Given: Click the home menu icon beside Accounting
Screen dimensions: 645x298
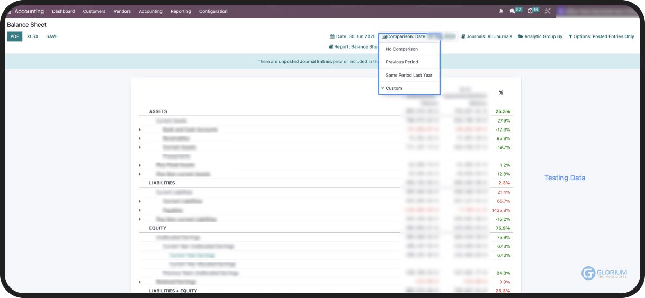Looking at the screenshot, I should (x=9, y=11).
